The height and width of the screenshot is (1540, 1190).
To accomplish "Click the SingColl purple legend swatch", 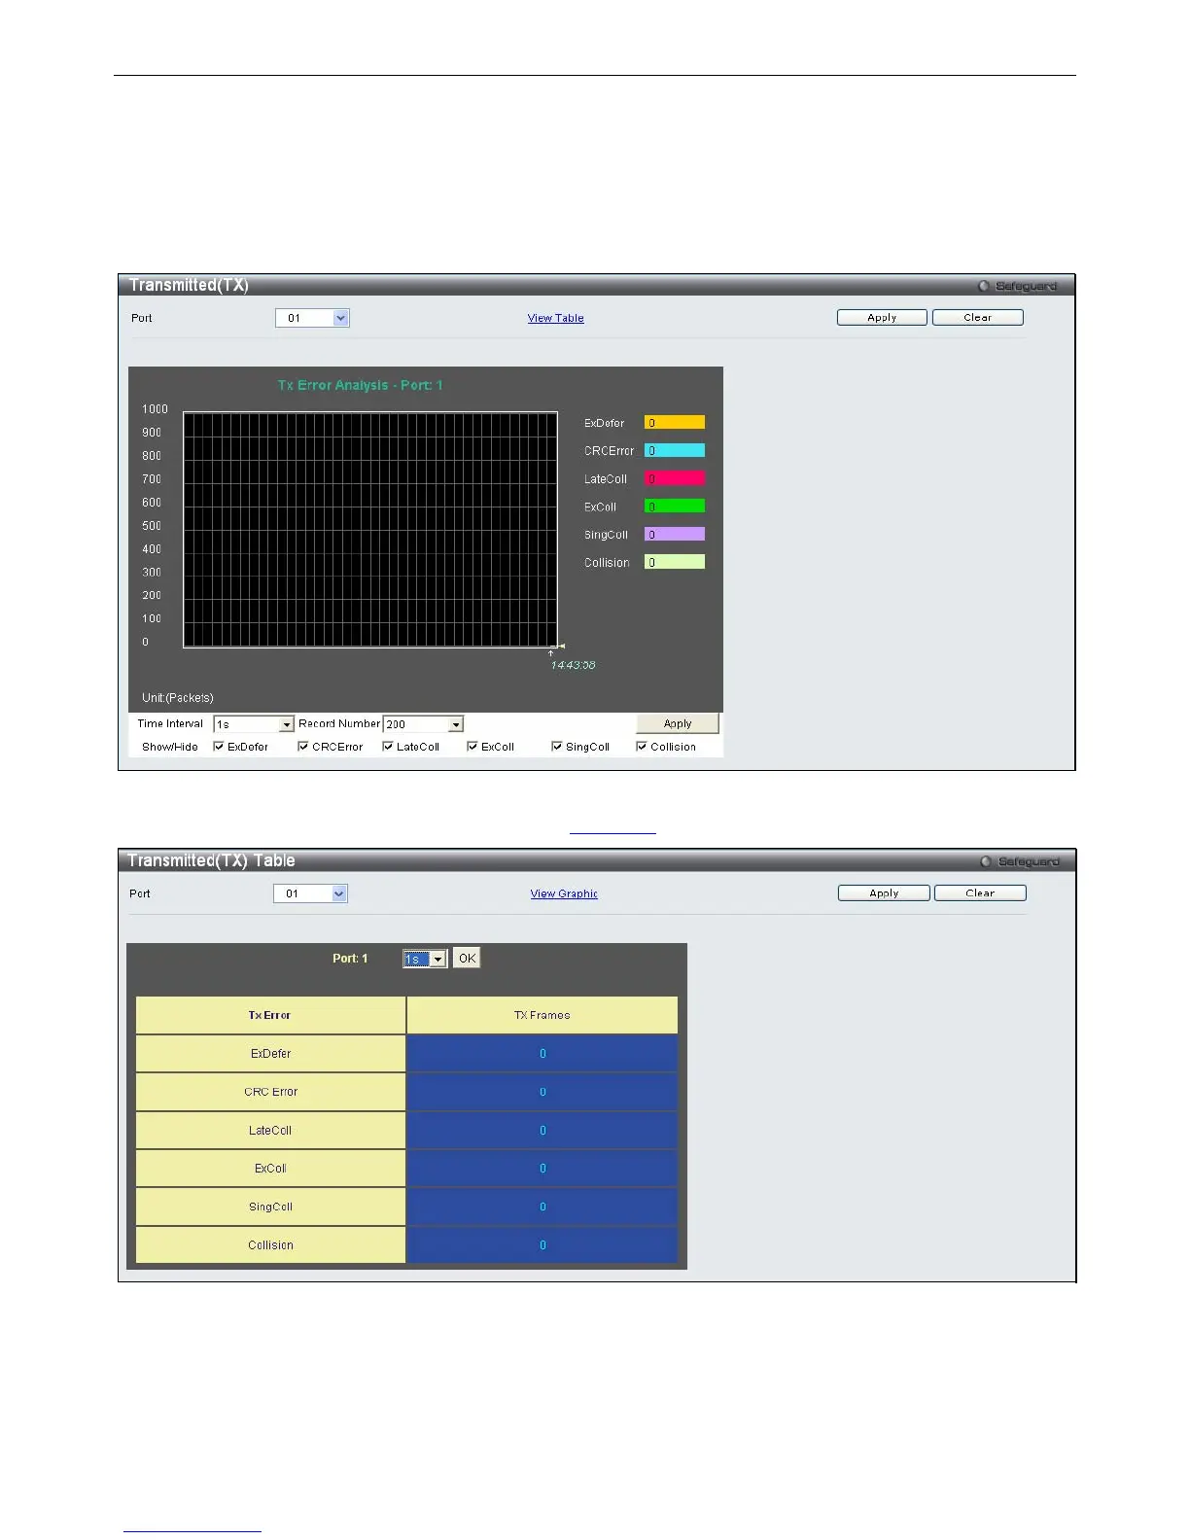I will click(675, 535).
